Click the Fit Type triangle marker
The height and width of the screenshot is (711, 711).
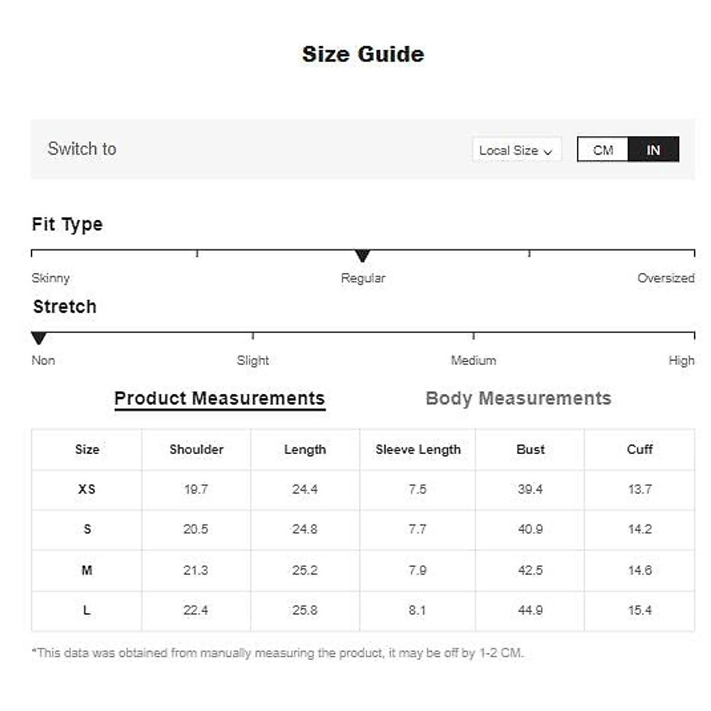tap(363, 256)
